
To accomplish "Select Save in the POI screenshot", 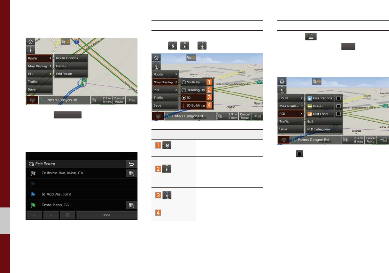I will click(x=291, y=129).
